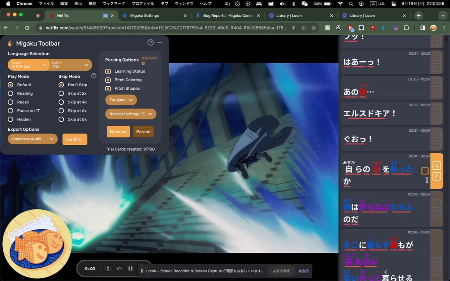Click the Parsed button
Screen dimensions: 450x281
[143, 132]
